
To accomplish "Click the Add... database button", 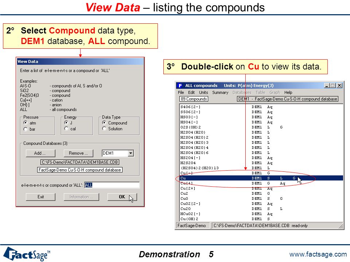I will click(40, 153).
